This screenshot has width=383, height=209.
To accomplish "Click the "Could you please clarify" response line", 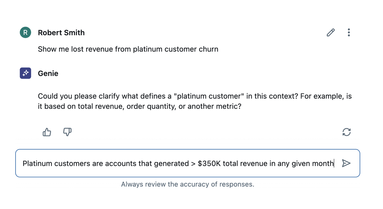I will (194, 96).
